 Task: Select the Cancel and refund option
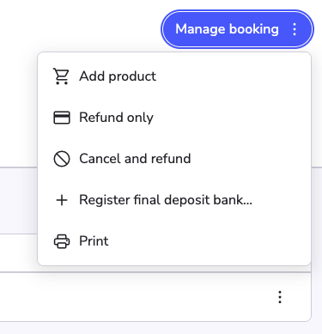(174, 159)
